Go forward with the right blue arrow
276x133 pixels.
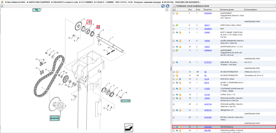[168, 6]
